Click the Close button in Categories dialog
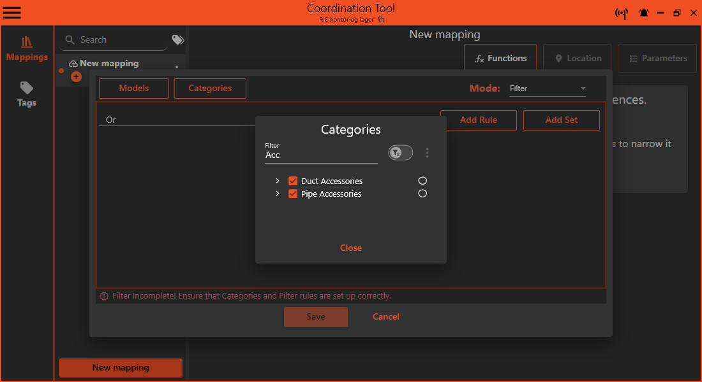702x382 pixels. pos(350,248)
